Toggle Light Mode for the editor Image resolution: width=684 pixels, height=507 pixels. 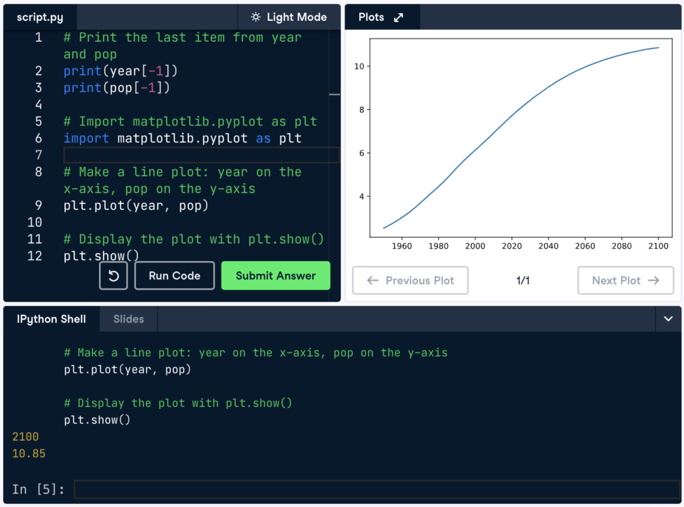(289, 17)
